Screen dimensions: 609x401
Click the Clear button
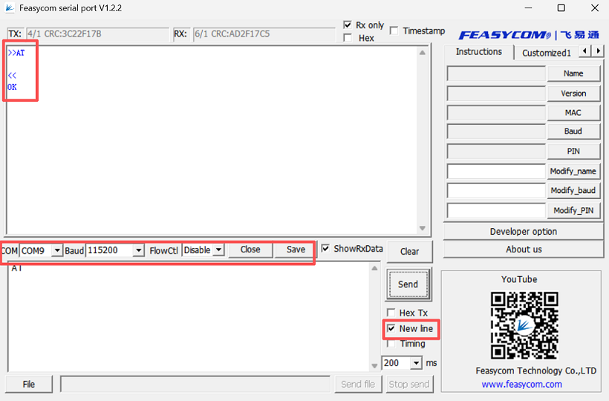[409, 251]
